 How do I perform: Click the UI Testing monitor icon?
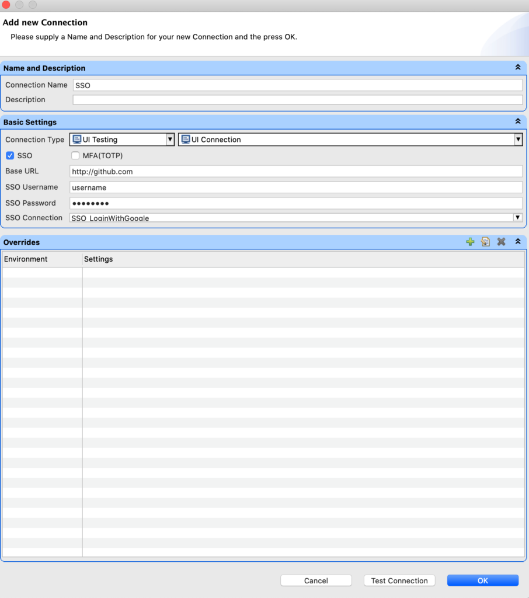coord(76,139)
